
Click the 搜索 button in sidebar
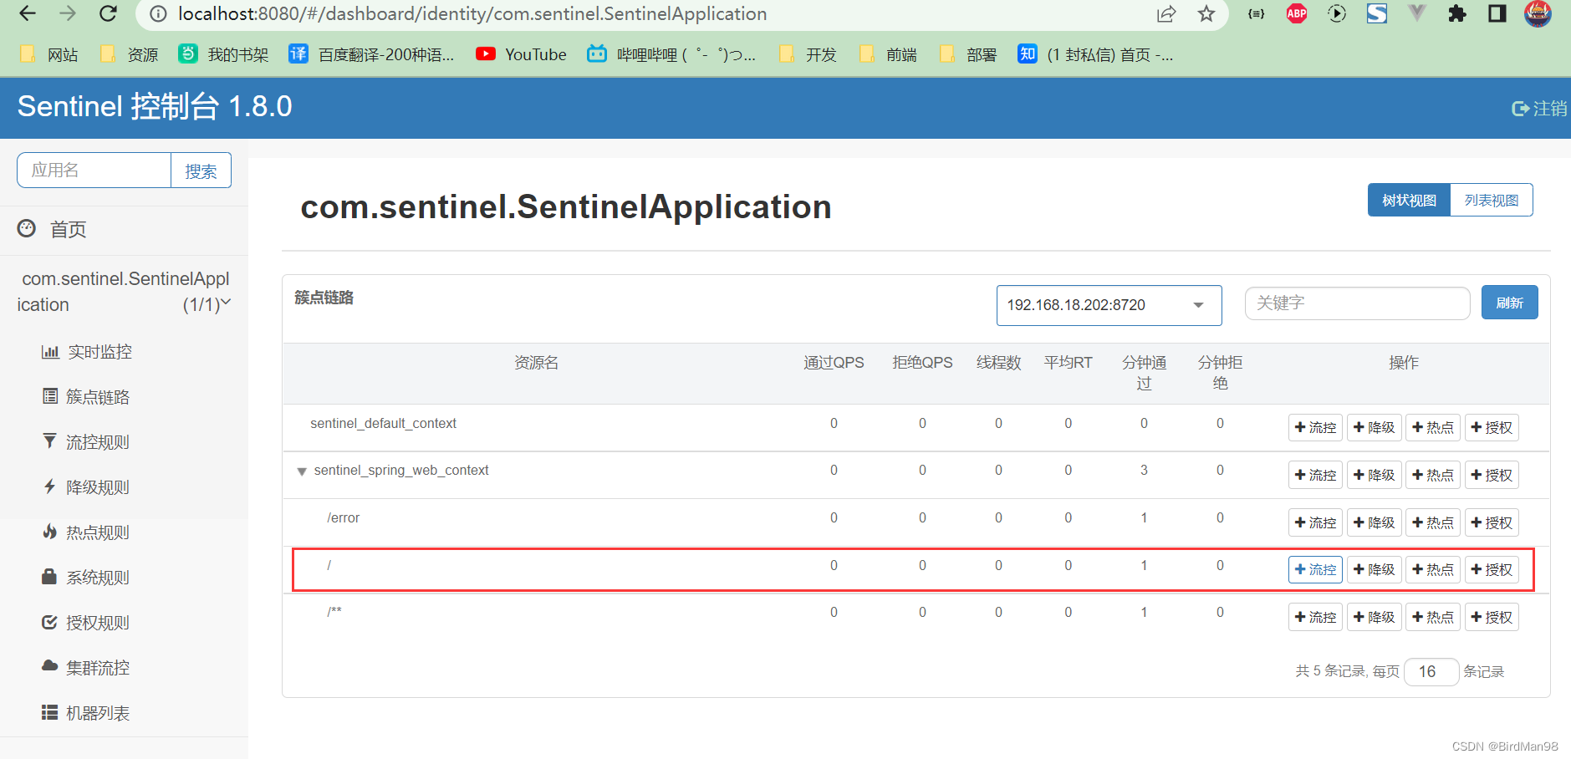pos(201,171)
